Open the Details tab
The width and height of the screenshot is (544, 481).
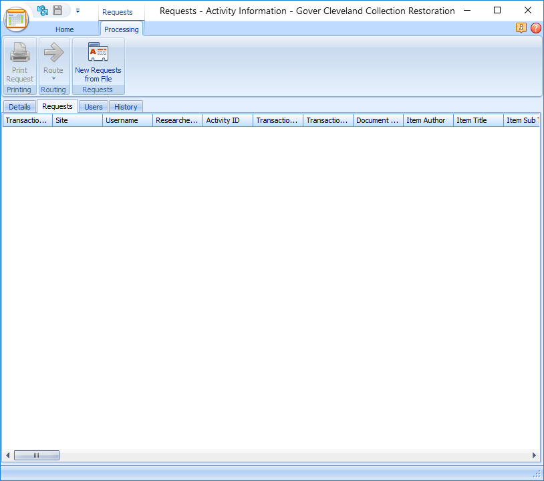(19, 106)
